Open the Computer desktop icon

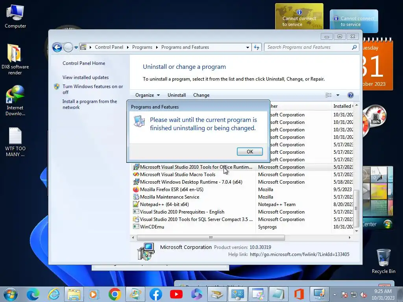tap(15, 17)
